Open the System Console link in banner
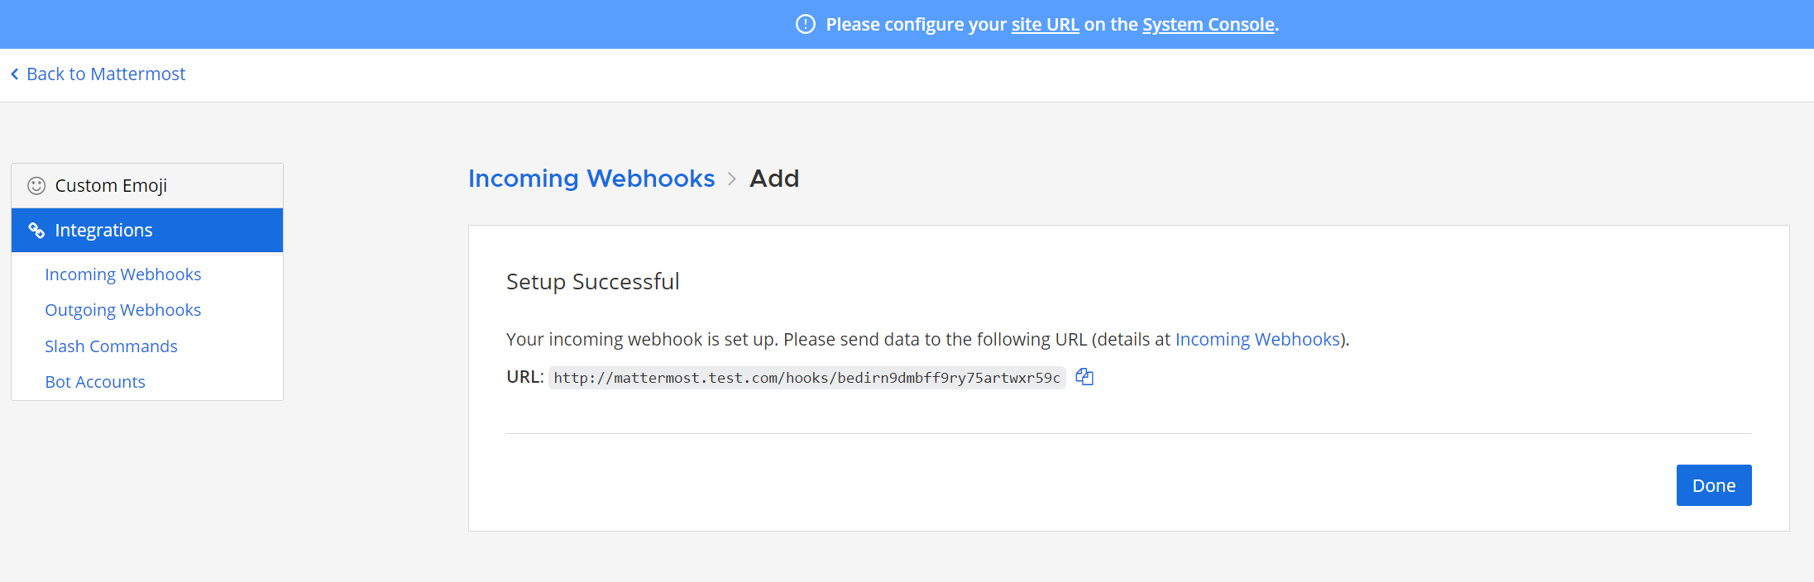Image resolution: width=1814 pixels, height=582 pixels. tap(1209, 24)
